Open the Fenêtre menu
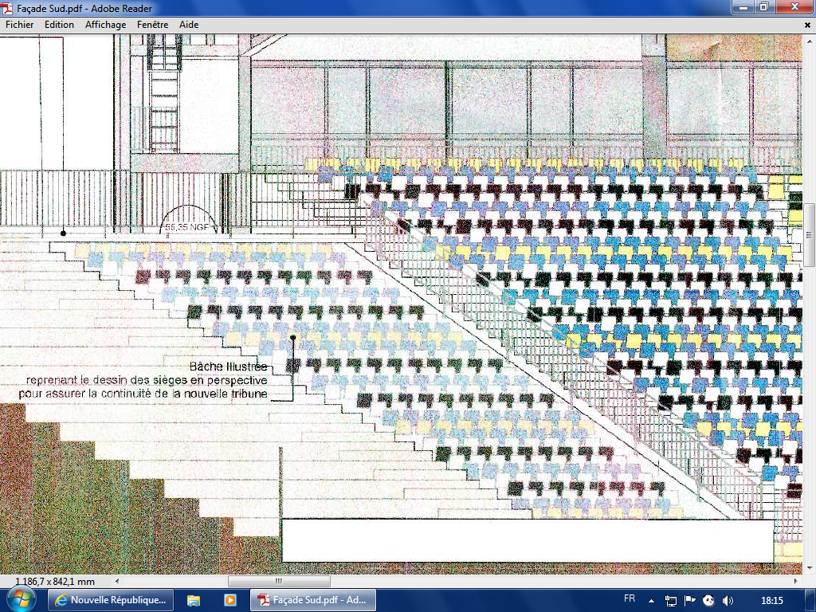 click(x=152, y=25)
